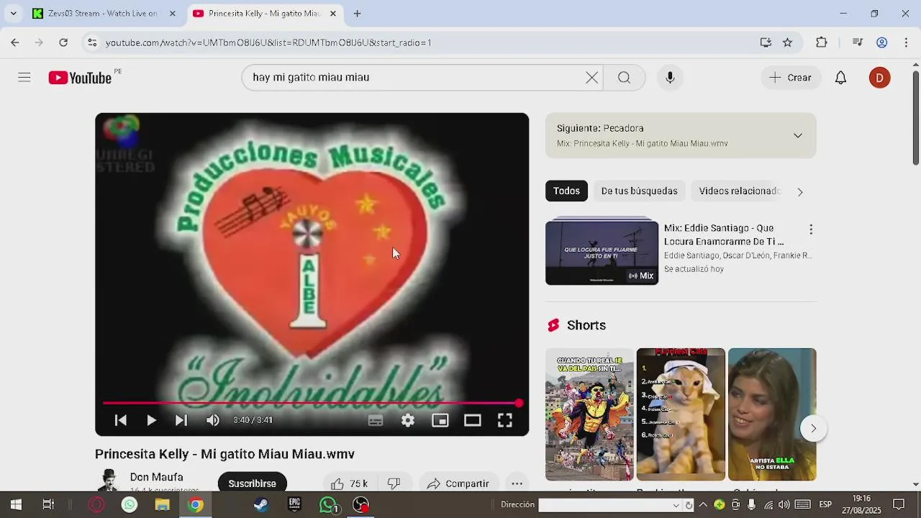Mute the video volume
Viewport: 921px width, 518px height.
coord(213,420)
